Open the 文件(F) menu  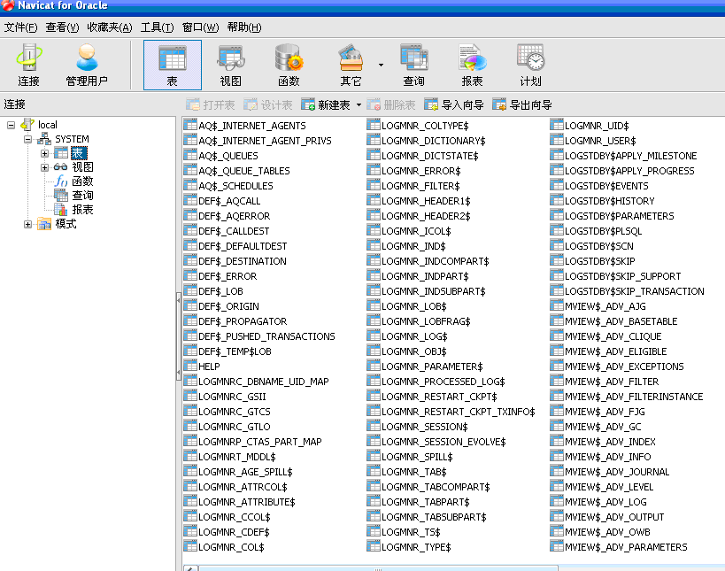point(21,27)
